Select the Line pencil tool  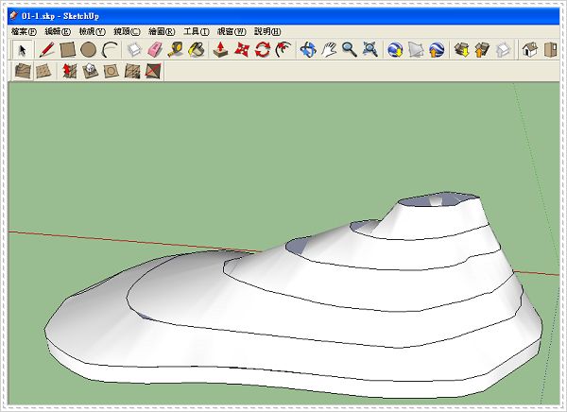pos(45,49)
